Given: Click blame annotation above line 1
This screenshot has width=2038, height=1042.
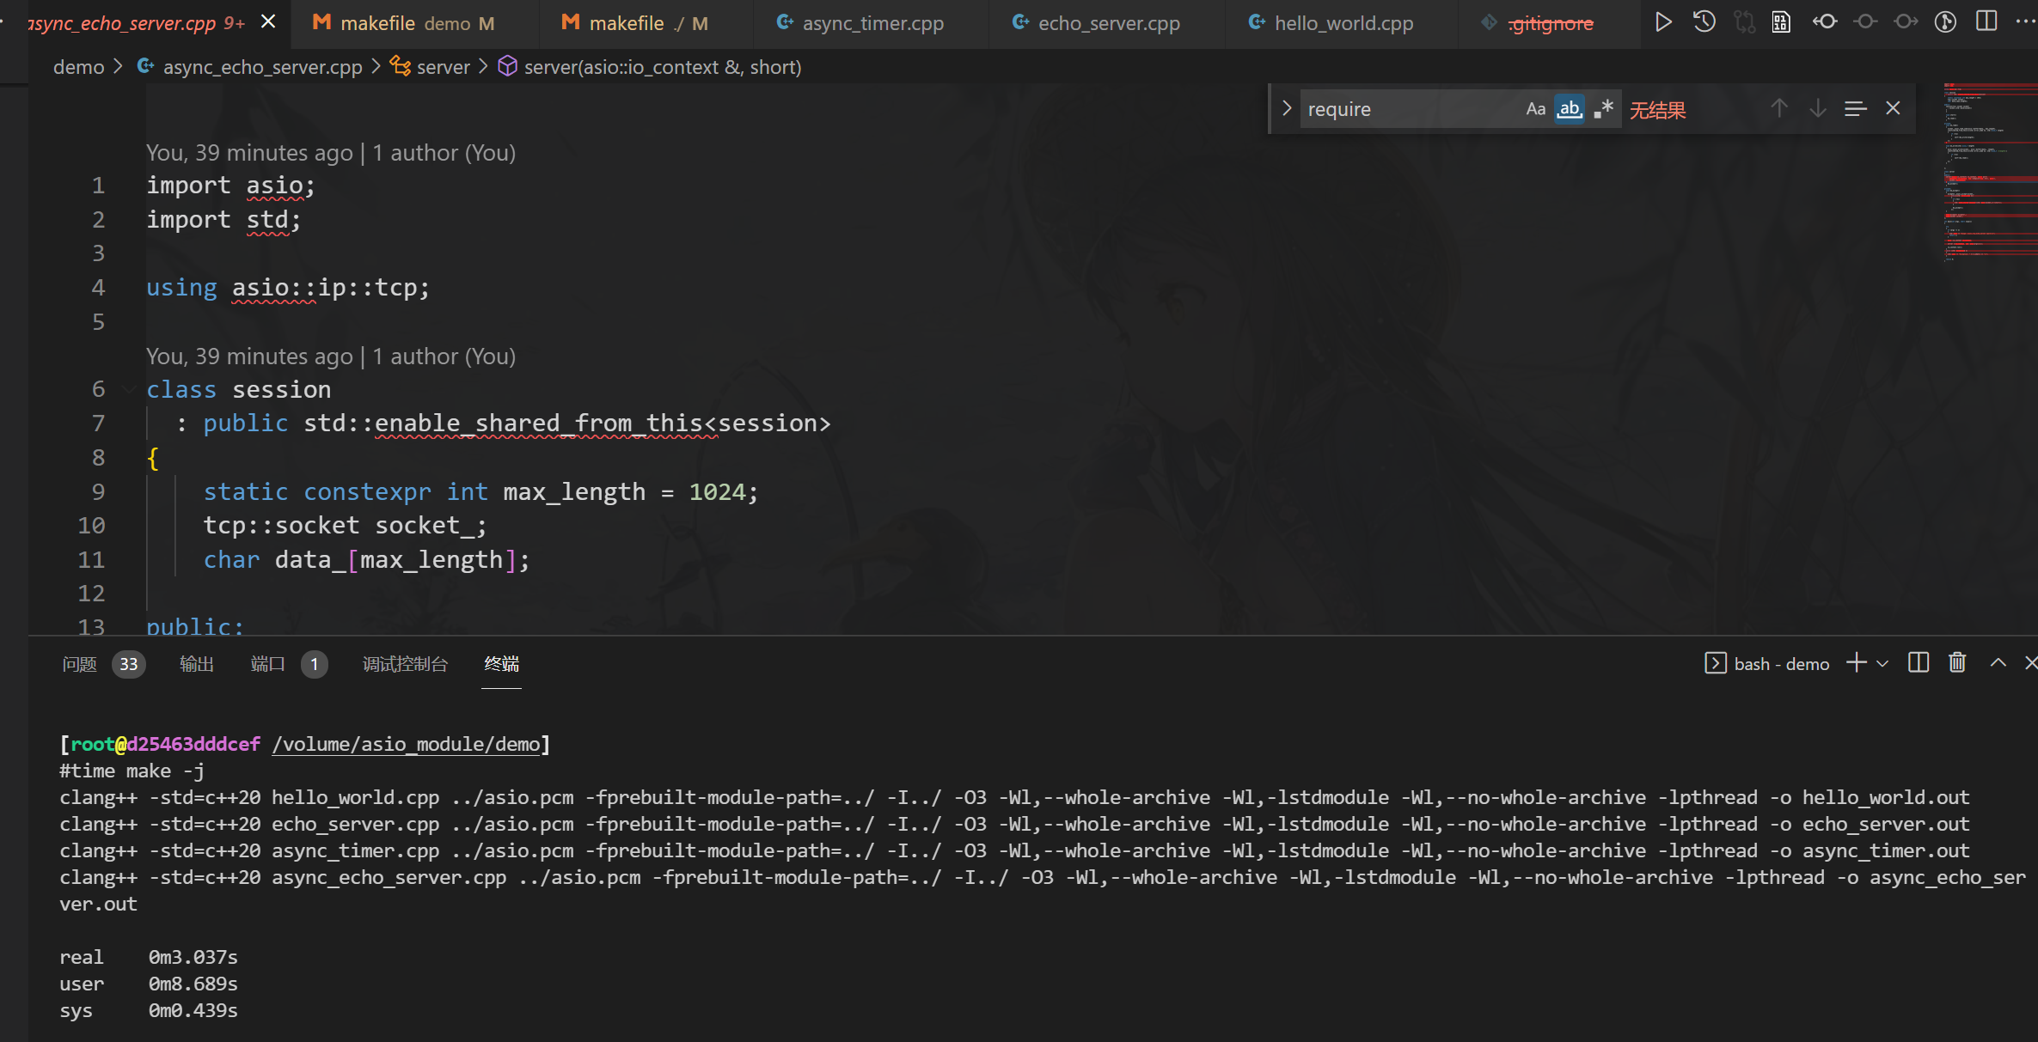Looking at the screenshot, I should click(331, 153).
